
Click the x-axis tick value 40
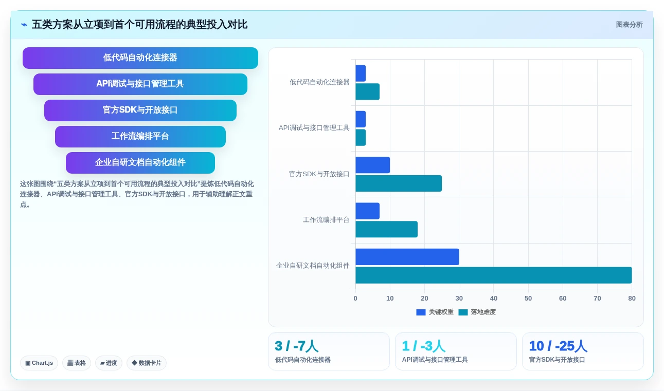coord(494,299)
